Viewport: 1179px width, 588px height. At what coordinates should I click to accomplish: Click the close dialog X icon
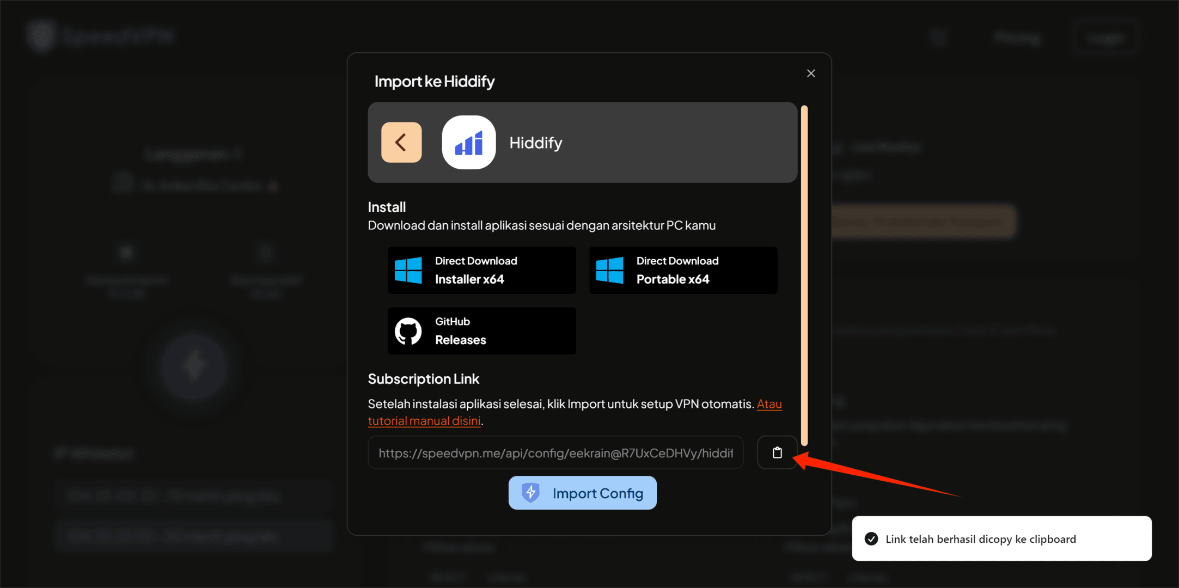pos(810,73)
